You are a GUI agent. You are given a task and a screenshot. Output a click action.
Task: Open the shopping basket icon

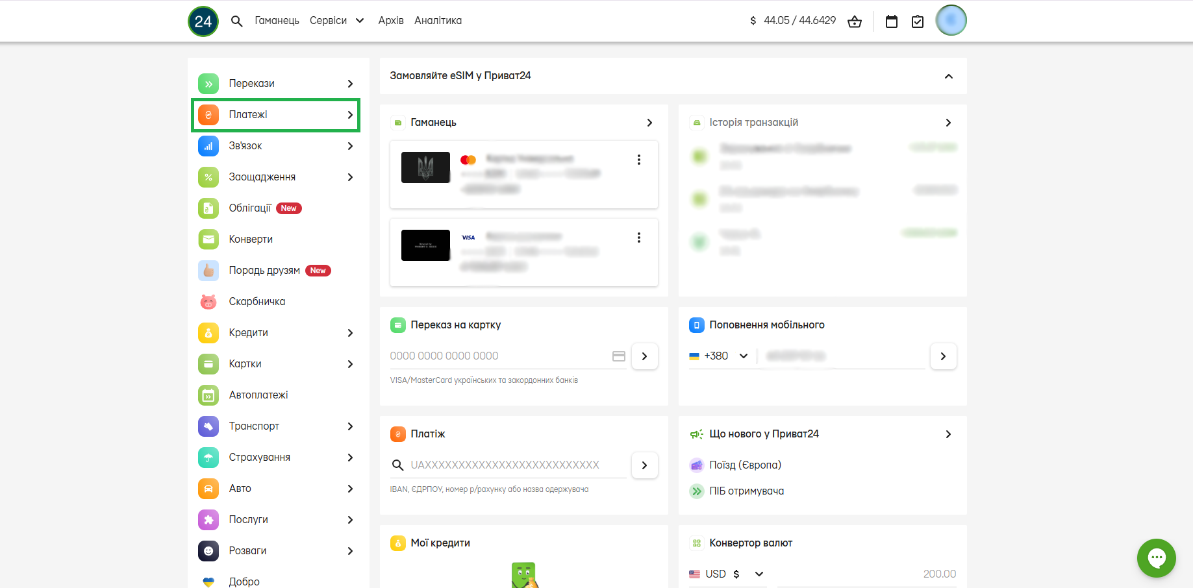(855, 21)
